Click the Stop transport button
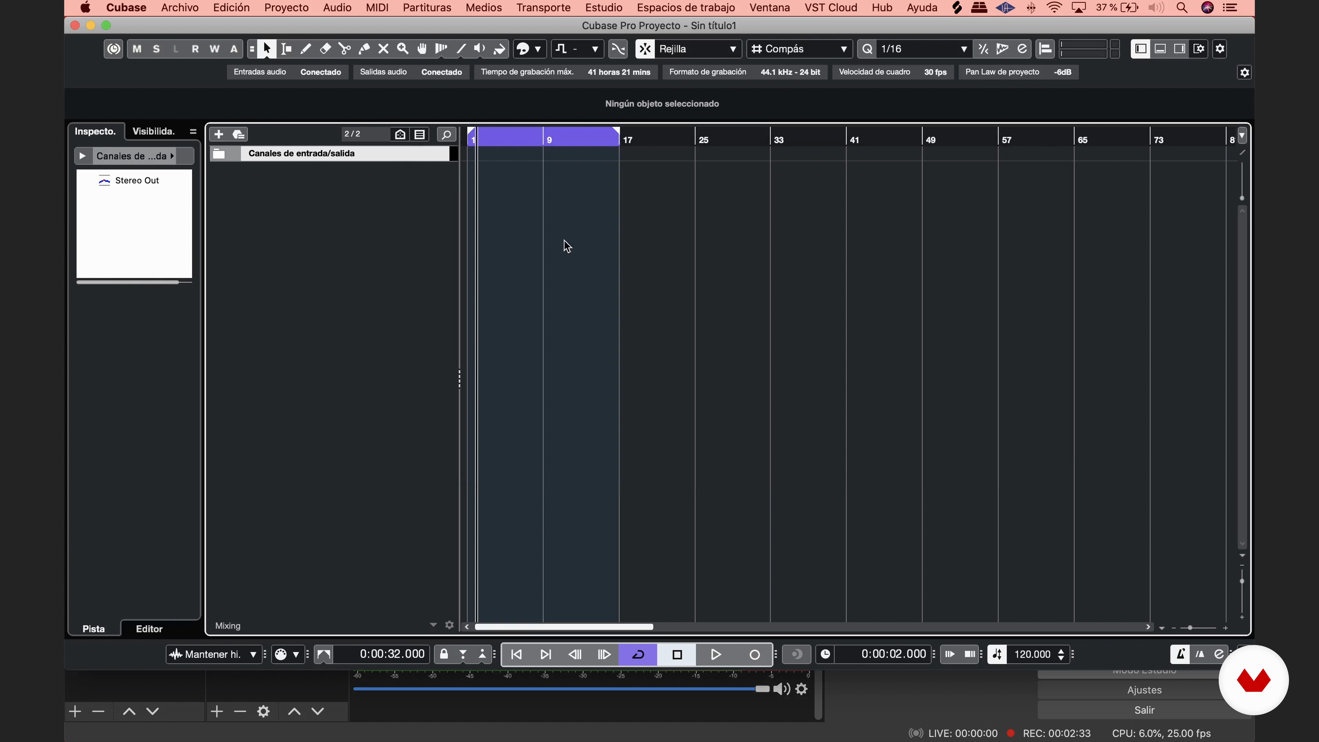1319x742 pixels. pos(677,654)
